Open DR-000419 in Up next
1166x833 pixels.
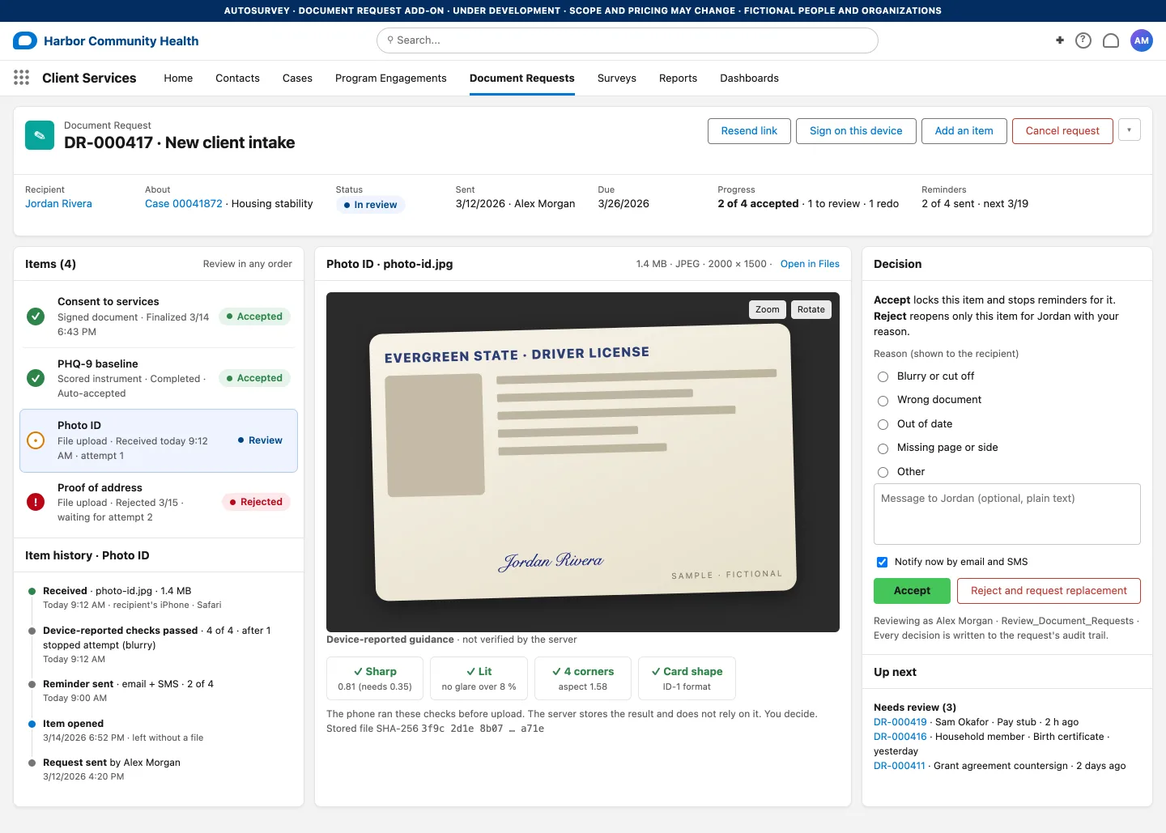click(x=900, y=722)
